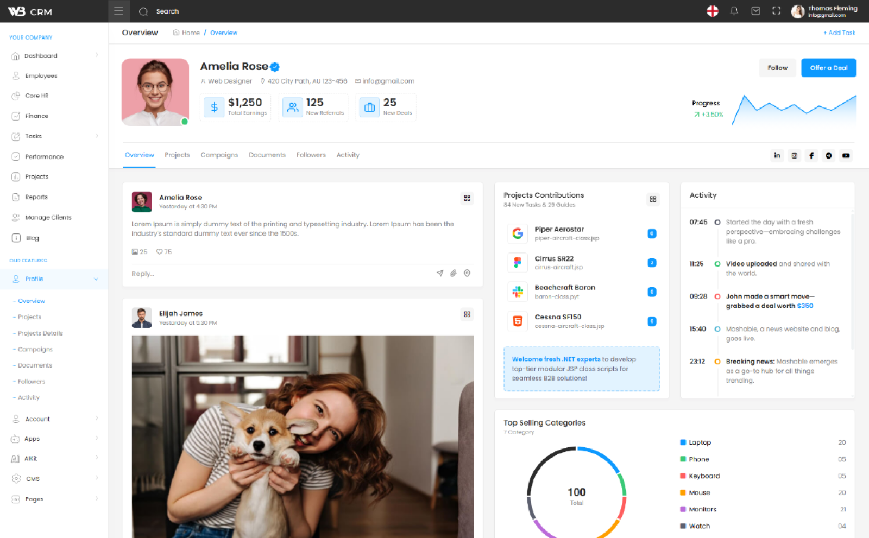Open the language flag selector
Image resolution: width=869 pixels, height=538 pixels.
(713, 11)
